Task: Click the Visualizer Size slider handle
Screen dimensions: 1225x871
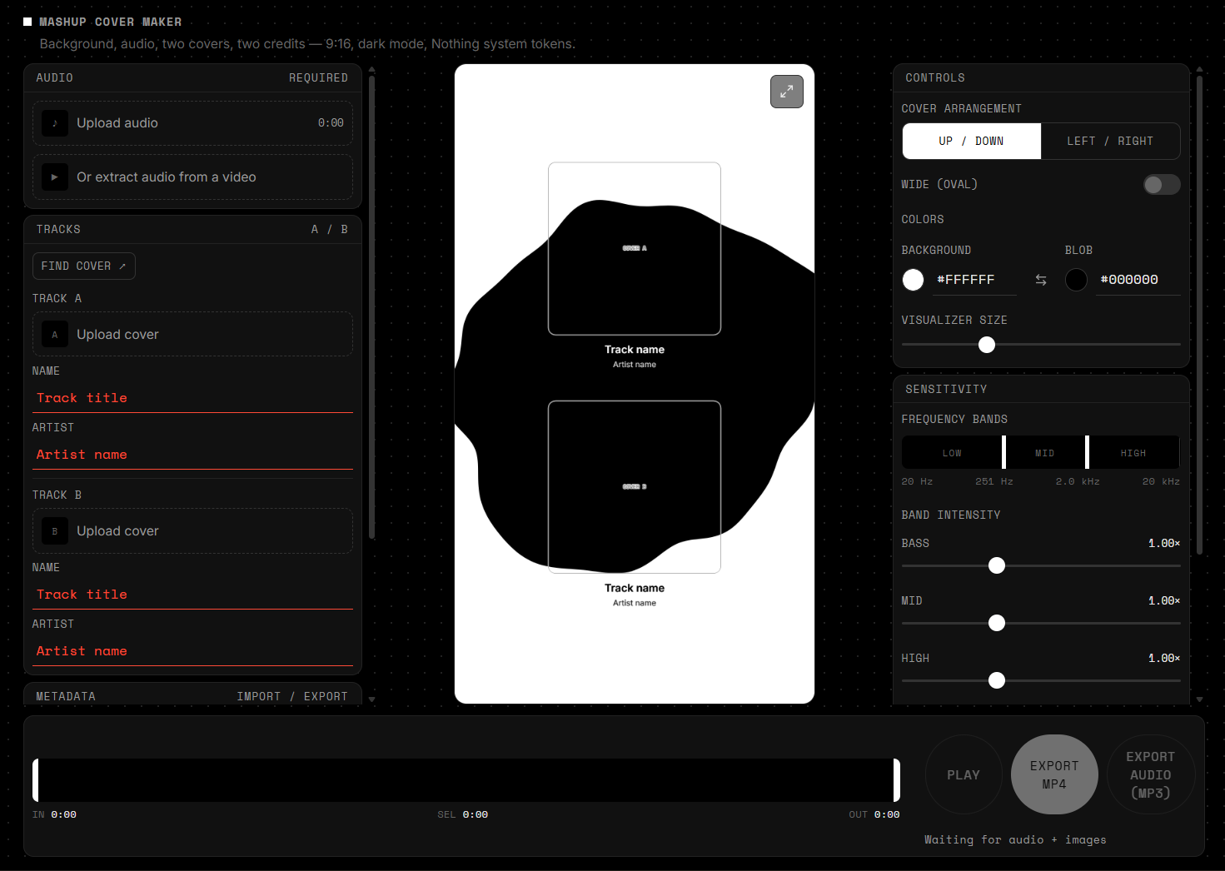Action: 987,345
